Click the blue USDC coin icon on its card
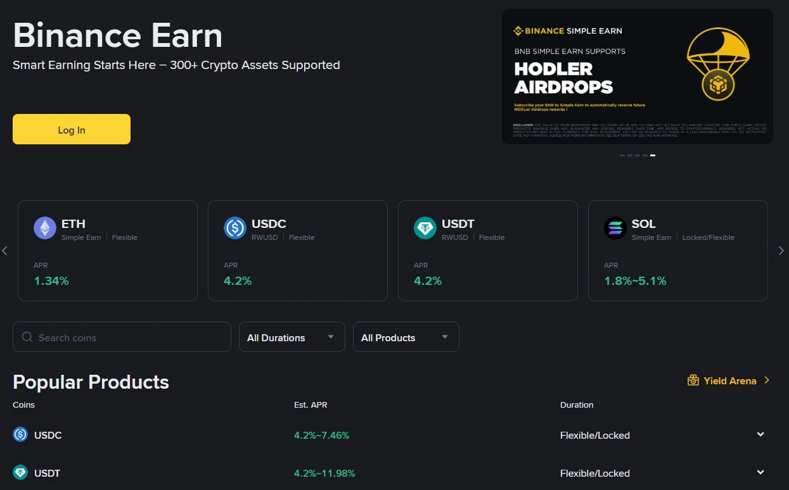Image resolution: width=789 pixels, height=490 pixels. coord(234,229)
